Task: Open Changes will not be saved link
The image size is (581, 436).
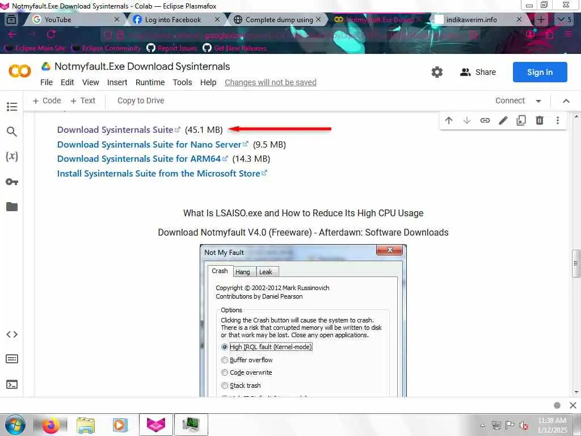Action: point(271,82)
